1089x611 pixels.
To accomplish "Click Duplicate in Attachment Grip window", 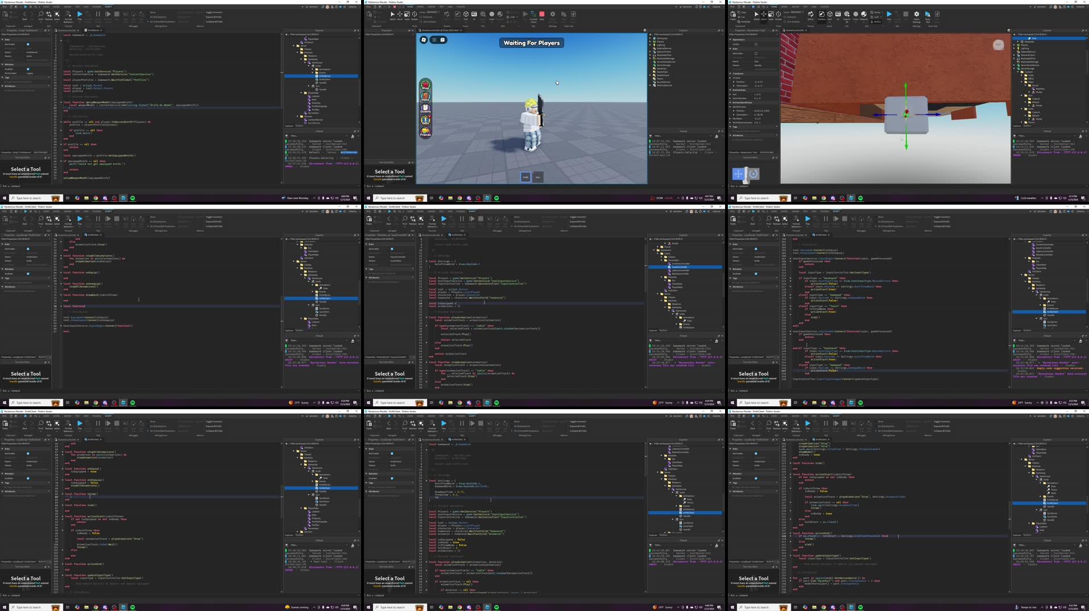I will [744, 22].
